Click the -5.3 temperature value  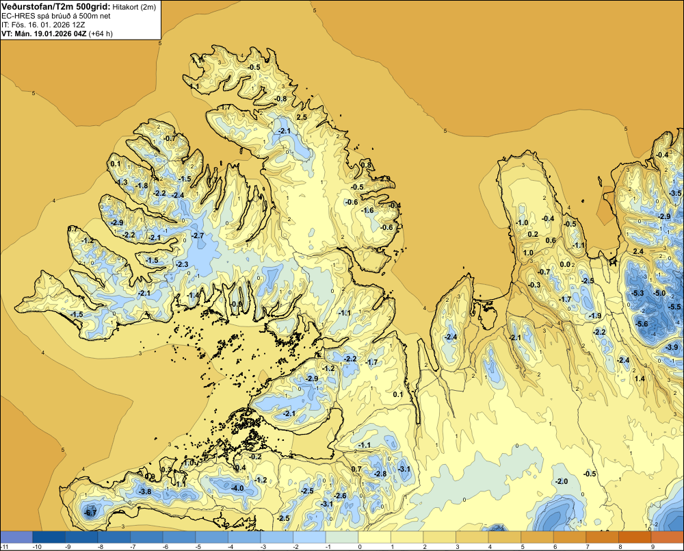637,293
